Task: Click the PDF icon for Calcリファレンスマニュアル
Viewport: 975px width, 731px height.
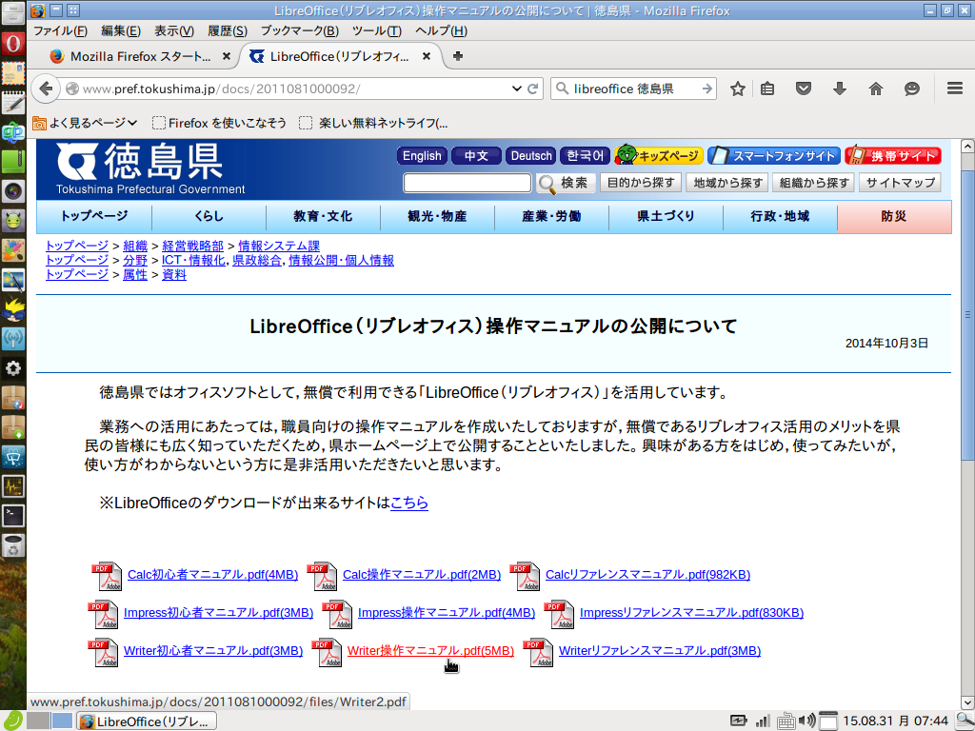Action: point(525,576)
